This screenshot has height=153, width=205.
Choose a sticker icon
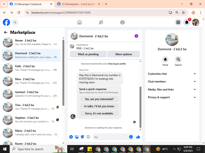[x=82, y=137]
